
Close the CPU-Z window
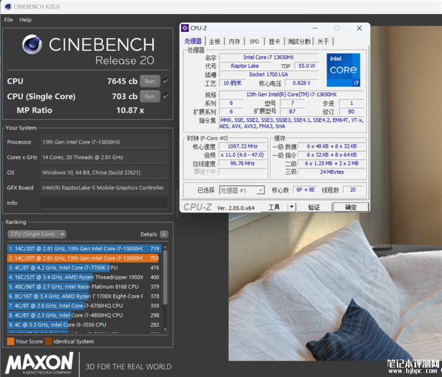click(x=359, y=28)
